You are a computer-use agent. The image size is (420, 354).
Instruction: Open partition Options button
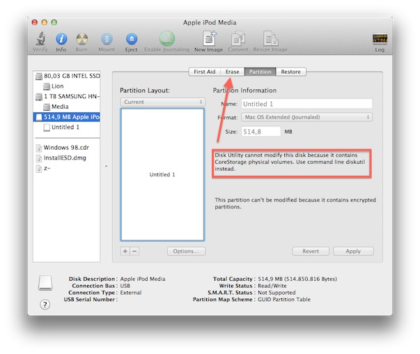[x=186, y=252]
